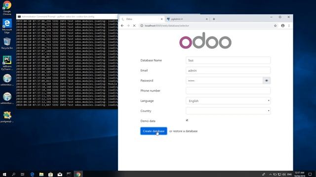Bookmark this page with star icon
Viewport: 316px width, 177px height.
tap(276, 26)
